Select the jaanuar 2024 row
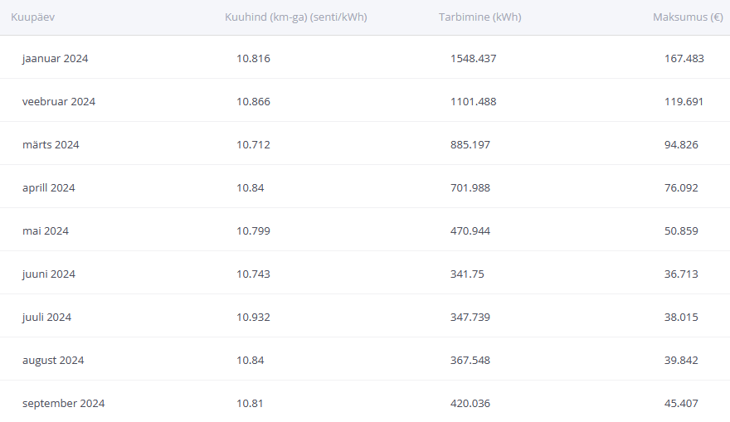 55,59
